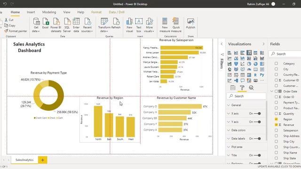The width and height of the screenshot is (301, 169).
Task: Select the SalesAnalytics page tab
Action: click(x=24, y=160)
